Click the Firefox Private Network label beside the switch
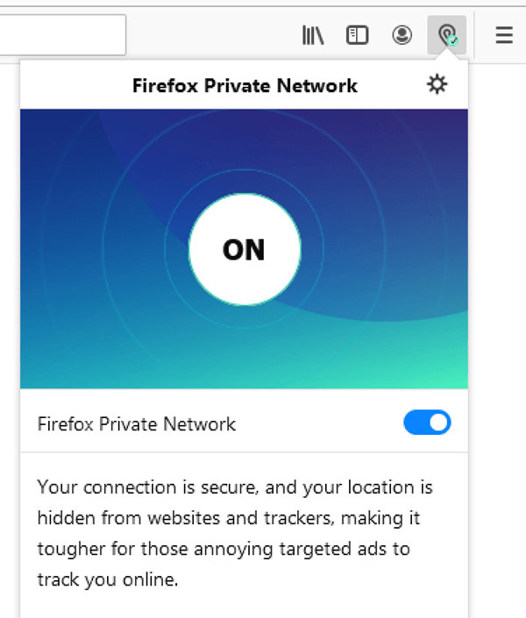The image size is (526, 618). 137,424
